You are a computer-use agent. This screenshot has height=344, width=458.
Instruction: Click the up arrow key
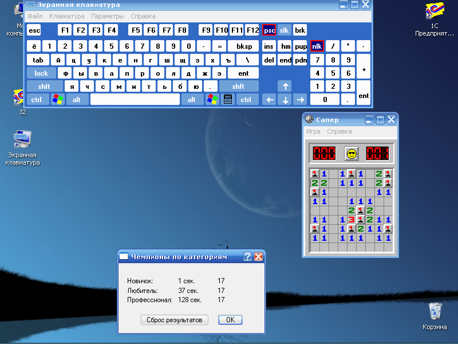pyautogui.click(x=285, y=87)
